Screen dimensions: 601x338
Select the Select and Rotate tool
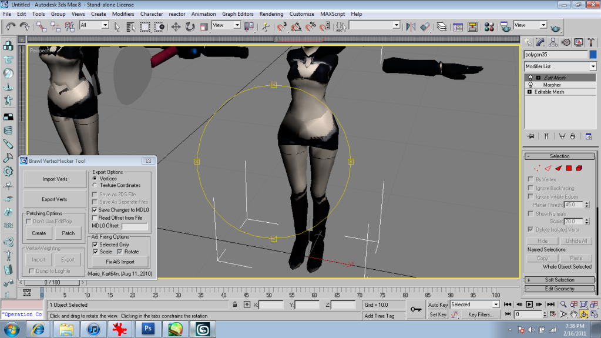190,26
